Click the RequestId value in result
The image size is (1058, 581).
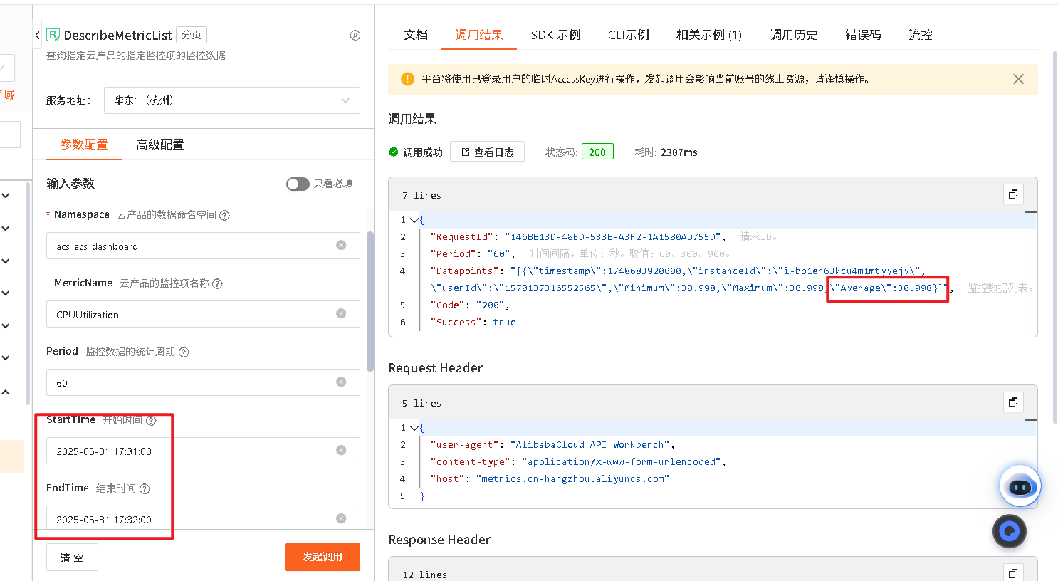(614, 237)
